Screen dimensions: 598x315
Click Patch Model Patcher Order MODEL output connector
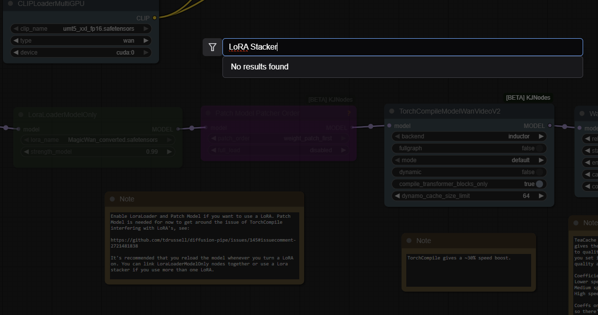pos(352,127)
